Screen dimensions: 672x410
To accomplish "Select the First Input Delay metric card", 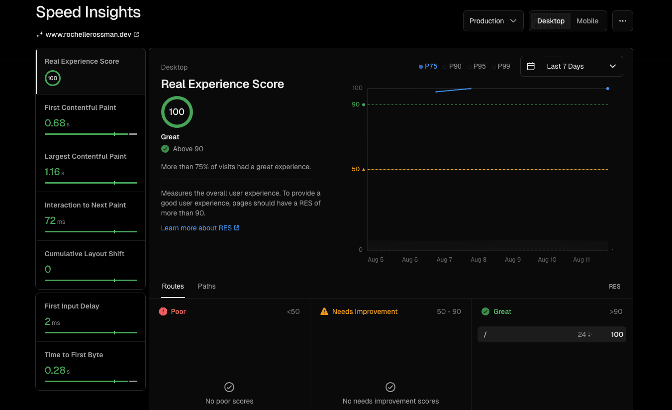I will [91, 317].
